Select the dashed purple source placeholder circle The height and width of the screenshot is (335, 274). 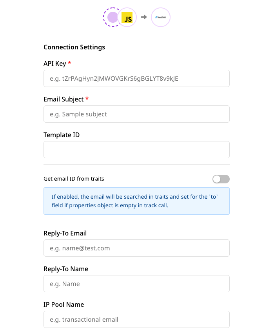(x=113, y=17)
